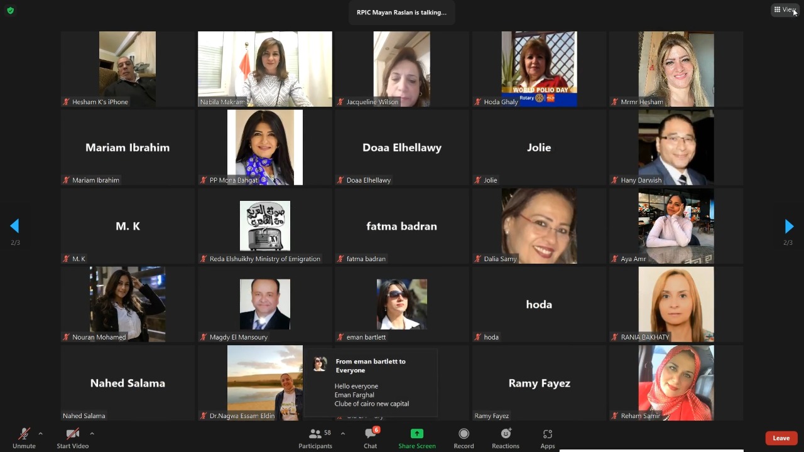
Task: Expand the Participants options arrow
Action: point(342,433)
